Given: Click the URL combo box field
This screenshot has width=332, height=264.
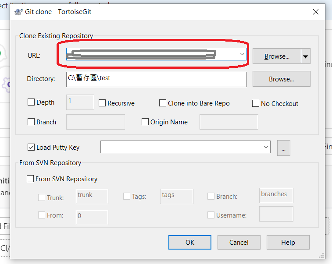Looking at the screenshot, I should (157, 54).
